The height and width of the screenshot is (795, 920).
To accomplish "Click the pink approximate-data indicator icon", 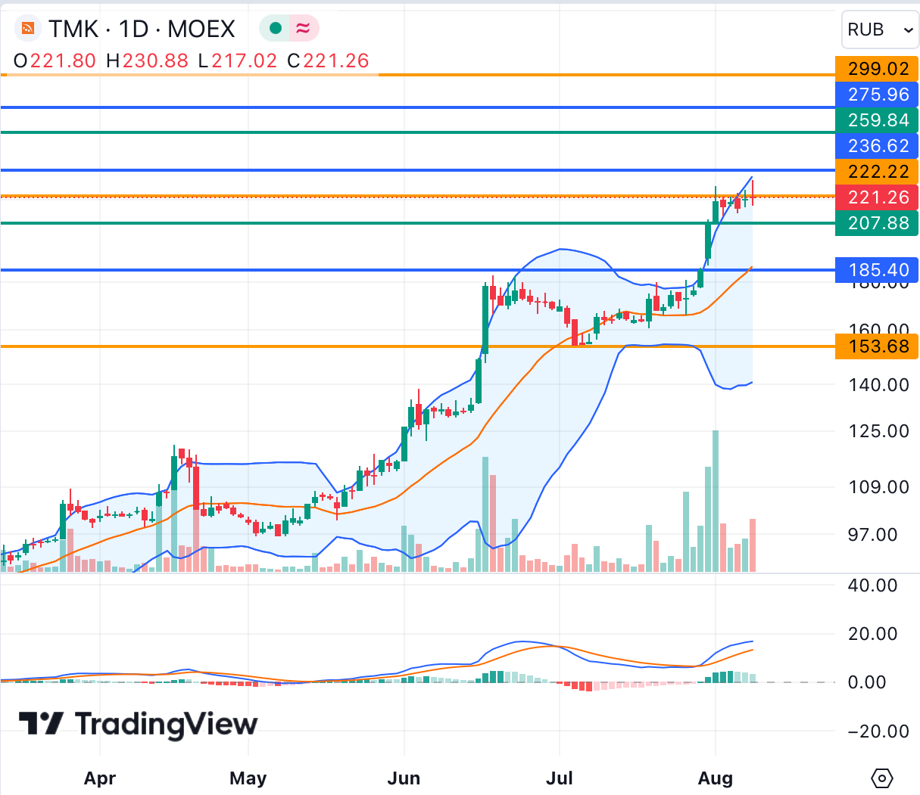I will coord(303,29).
